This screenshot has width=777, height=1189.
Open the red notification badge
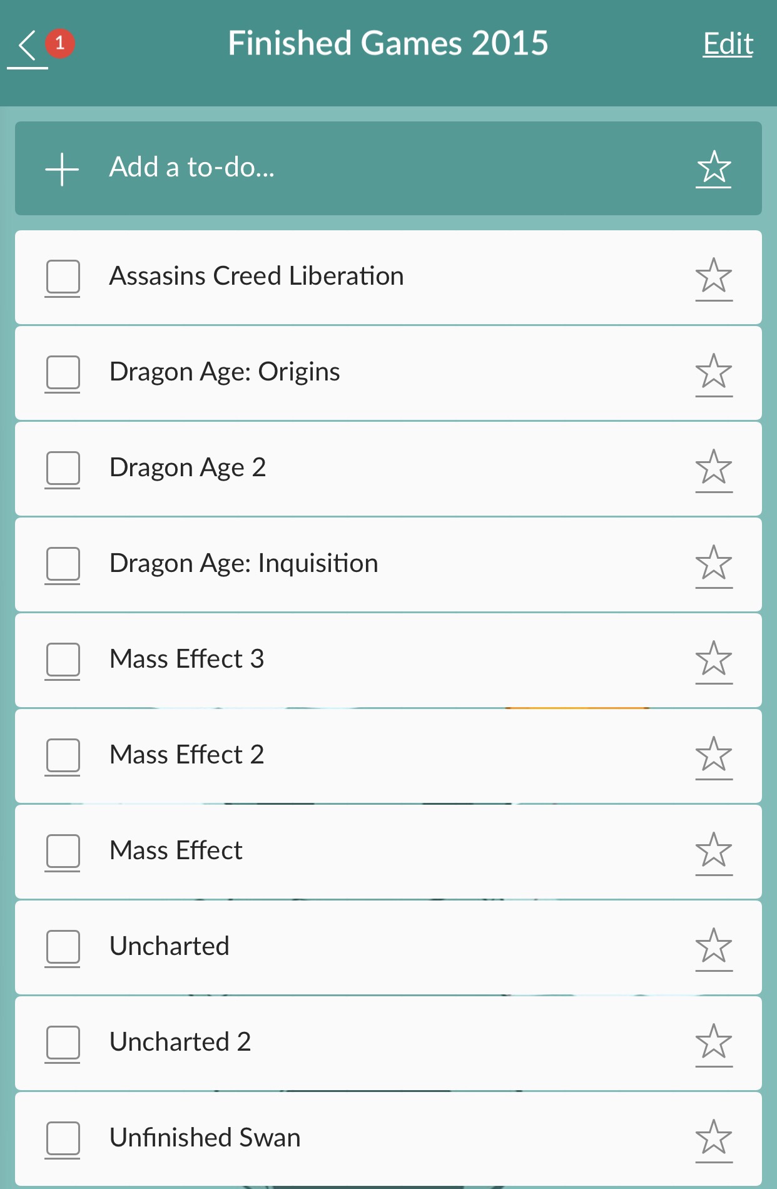(60, 43)
